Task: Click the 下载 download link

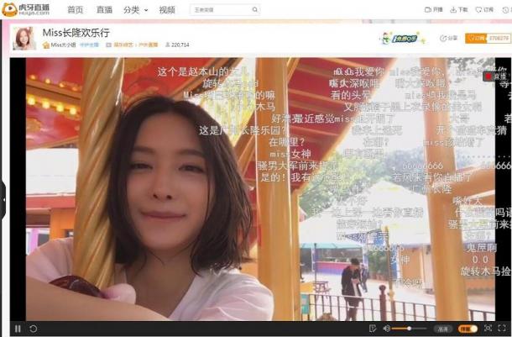Action: click(x=459, y=10)
